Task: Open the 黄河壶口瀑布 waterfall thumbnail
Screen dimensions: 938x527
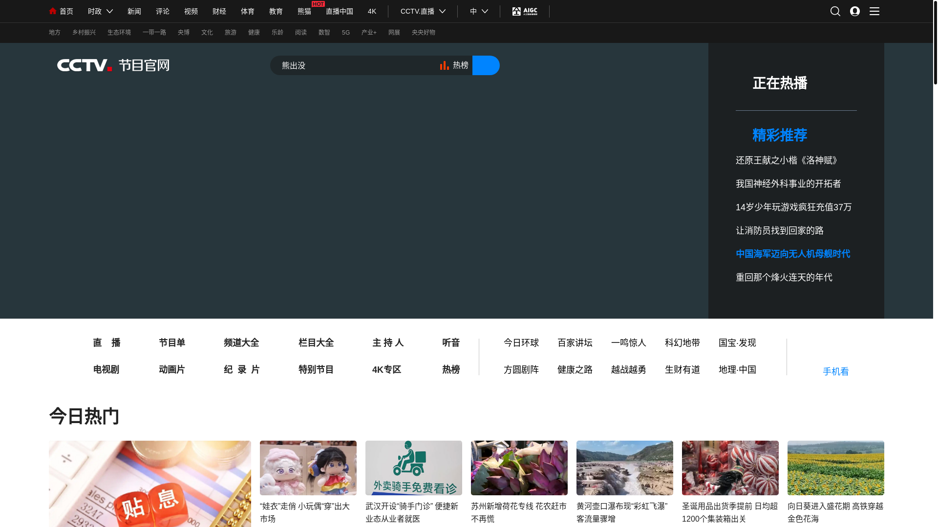Action: (625, 468)
